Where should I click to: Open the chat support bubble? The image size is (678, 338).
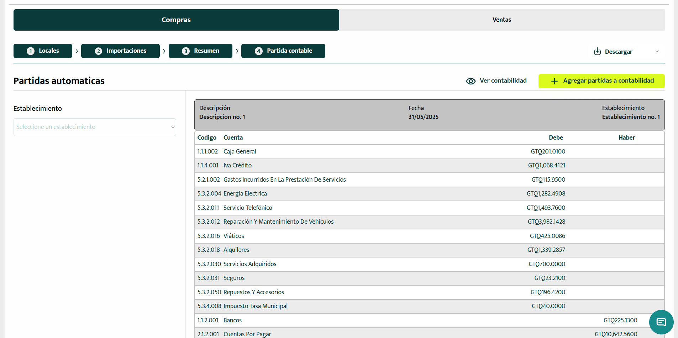(x=661, y=322)
